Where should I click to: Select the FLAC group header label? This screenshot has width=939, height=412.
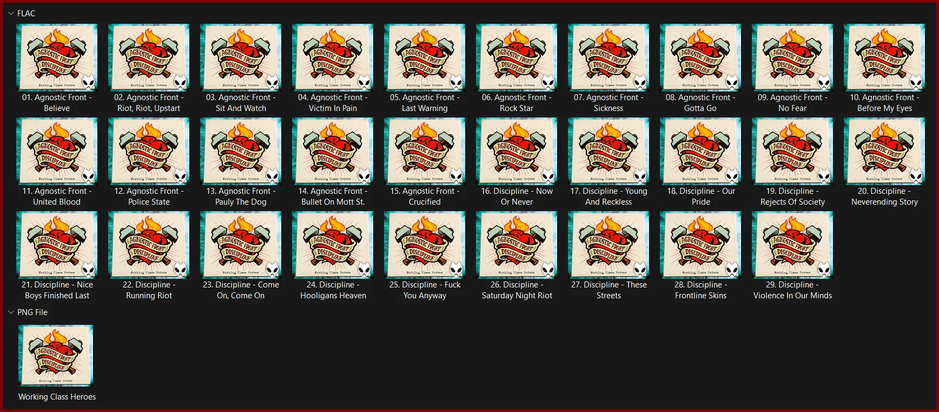point(26,14)
